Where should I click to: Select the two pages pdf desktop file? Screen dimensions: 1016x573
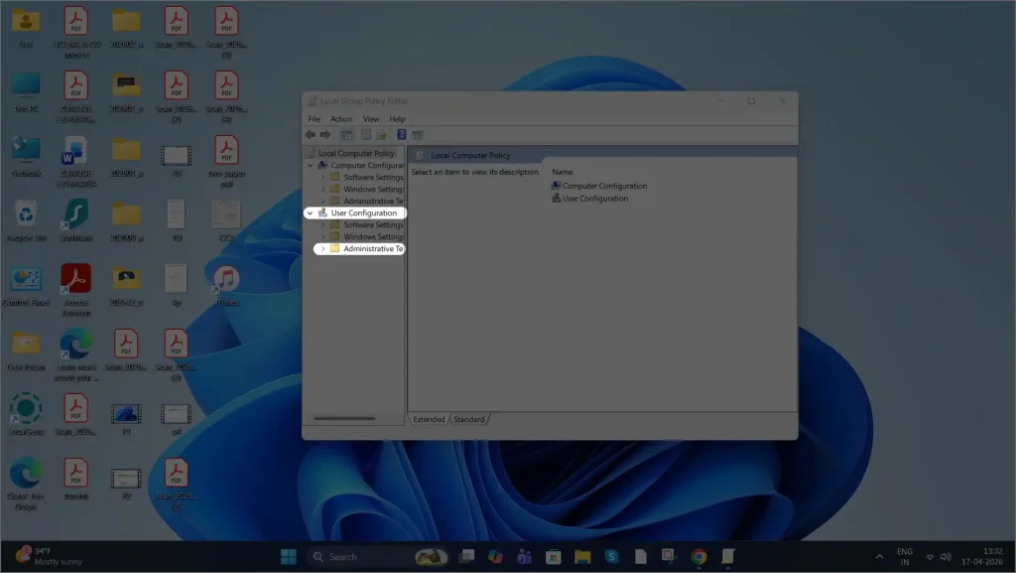(226, 162)
